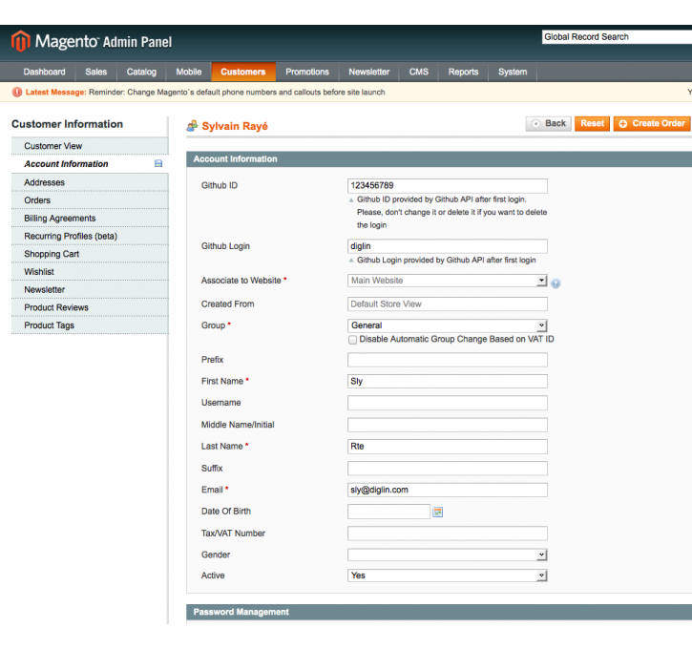This screenshot has height=649, width=692.
Task: Select the Account Information sidebar tab
Action: (90, 164)
